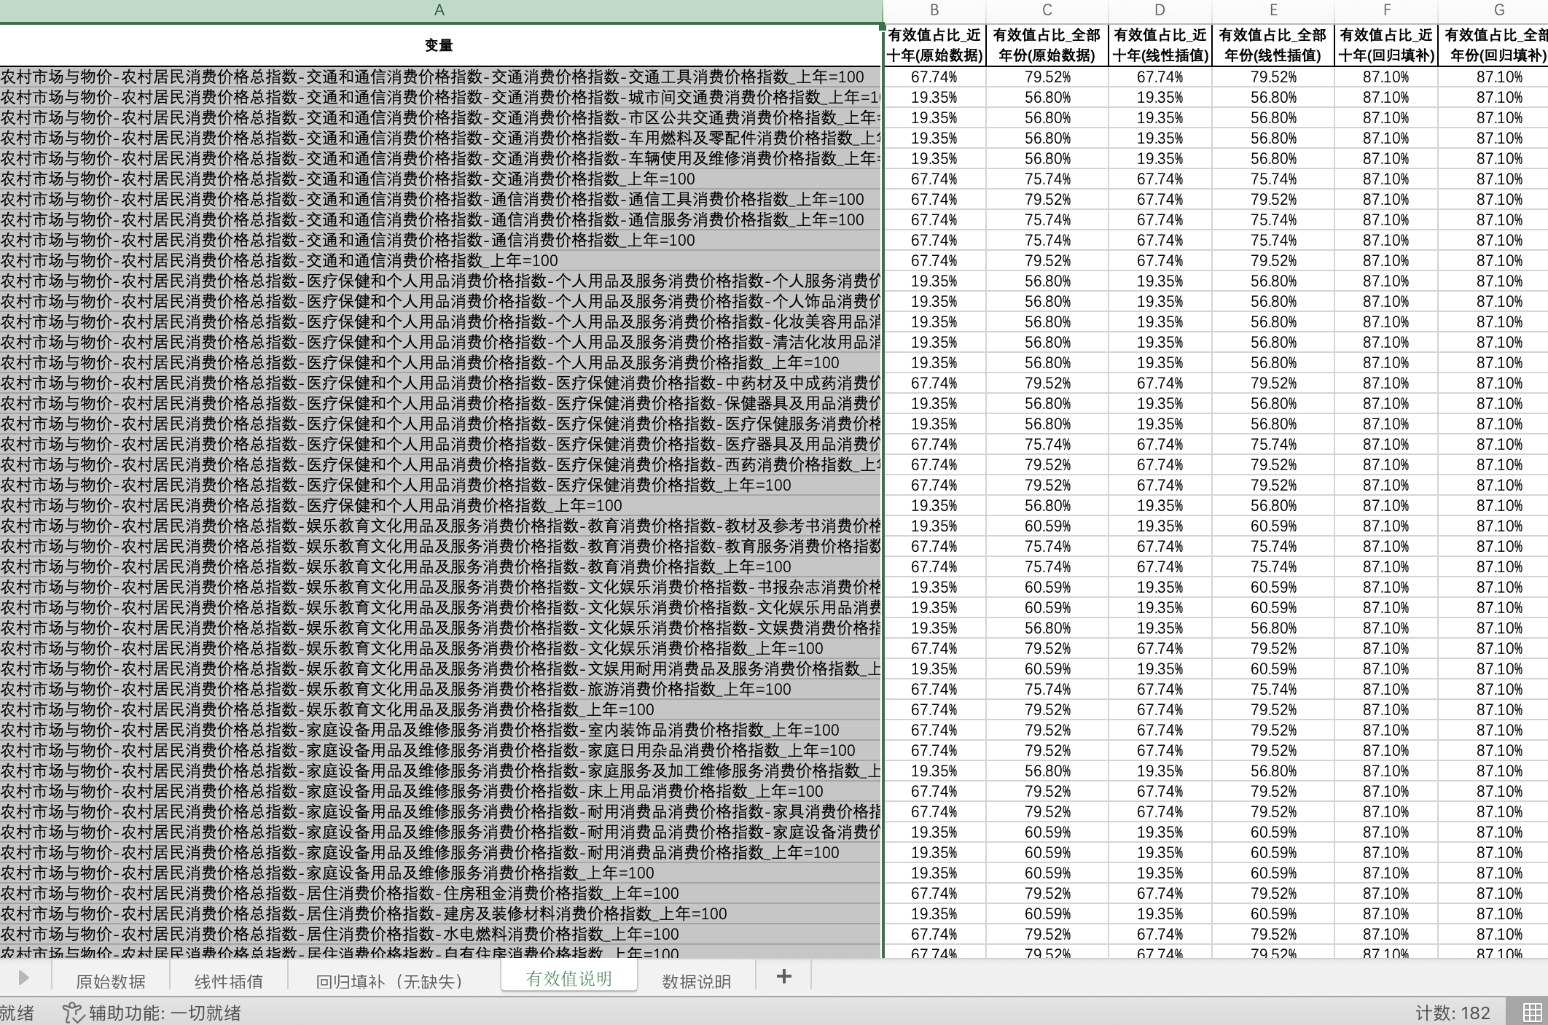
Task: Select column F header
Action: (1386, 10)
